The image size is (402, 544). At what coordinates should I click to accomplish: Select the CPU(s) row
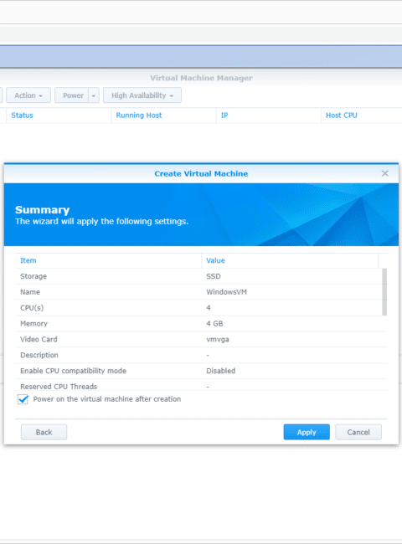[x=198, y=308]
